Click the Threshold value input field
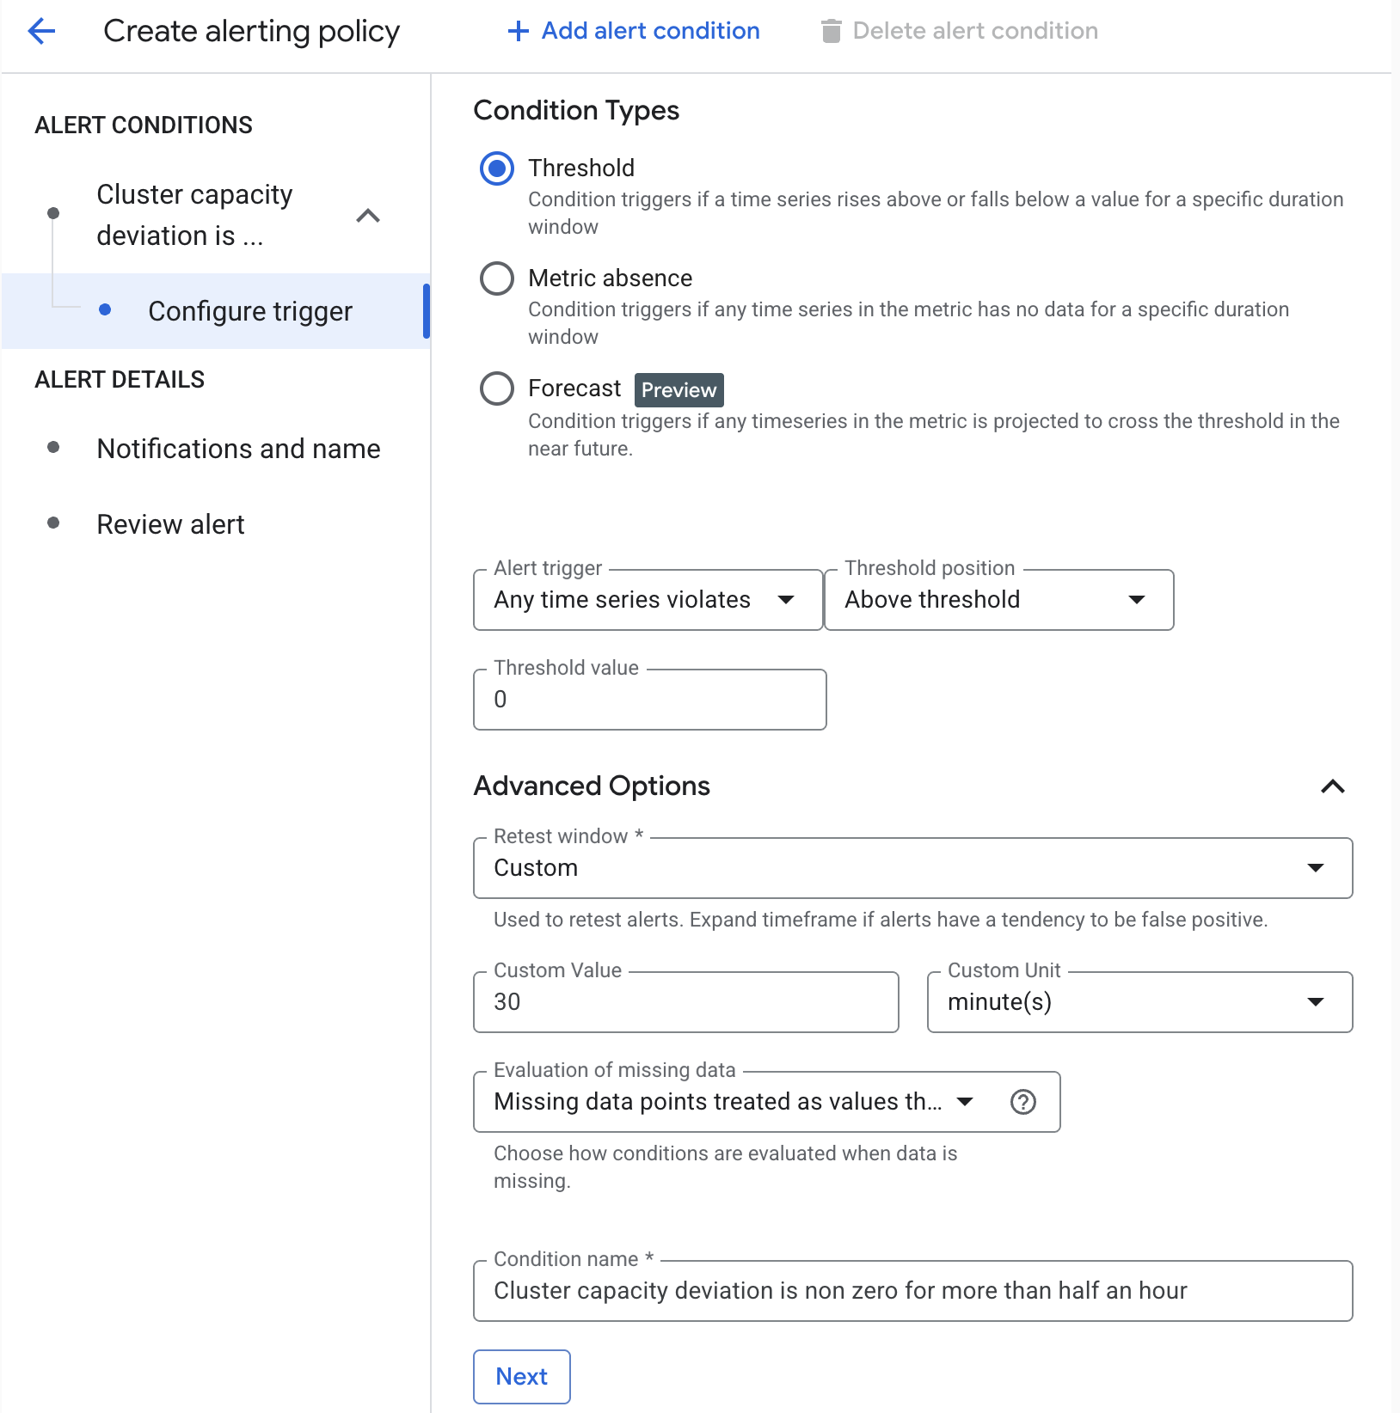This screenshot has height=1413, width=1400. [x=649, y=700]
